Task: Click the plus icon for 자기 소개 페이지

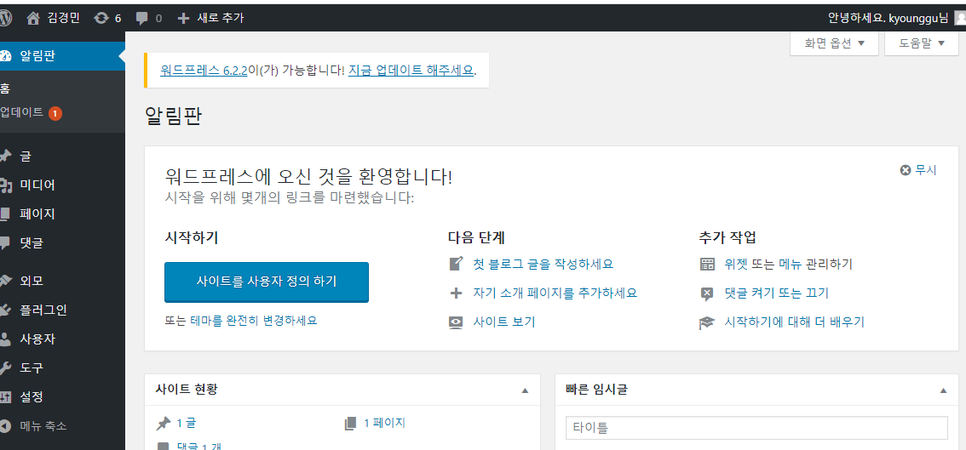Action: pos(456,293)
